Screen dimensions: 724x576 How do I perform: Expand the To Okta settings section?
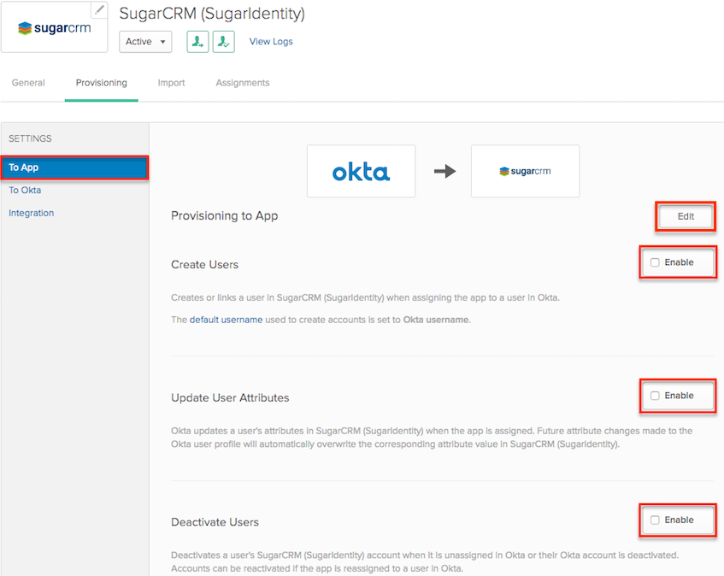pos(25,190)
